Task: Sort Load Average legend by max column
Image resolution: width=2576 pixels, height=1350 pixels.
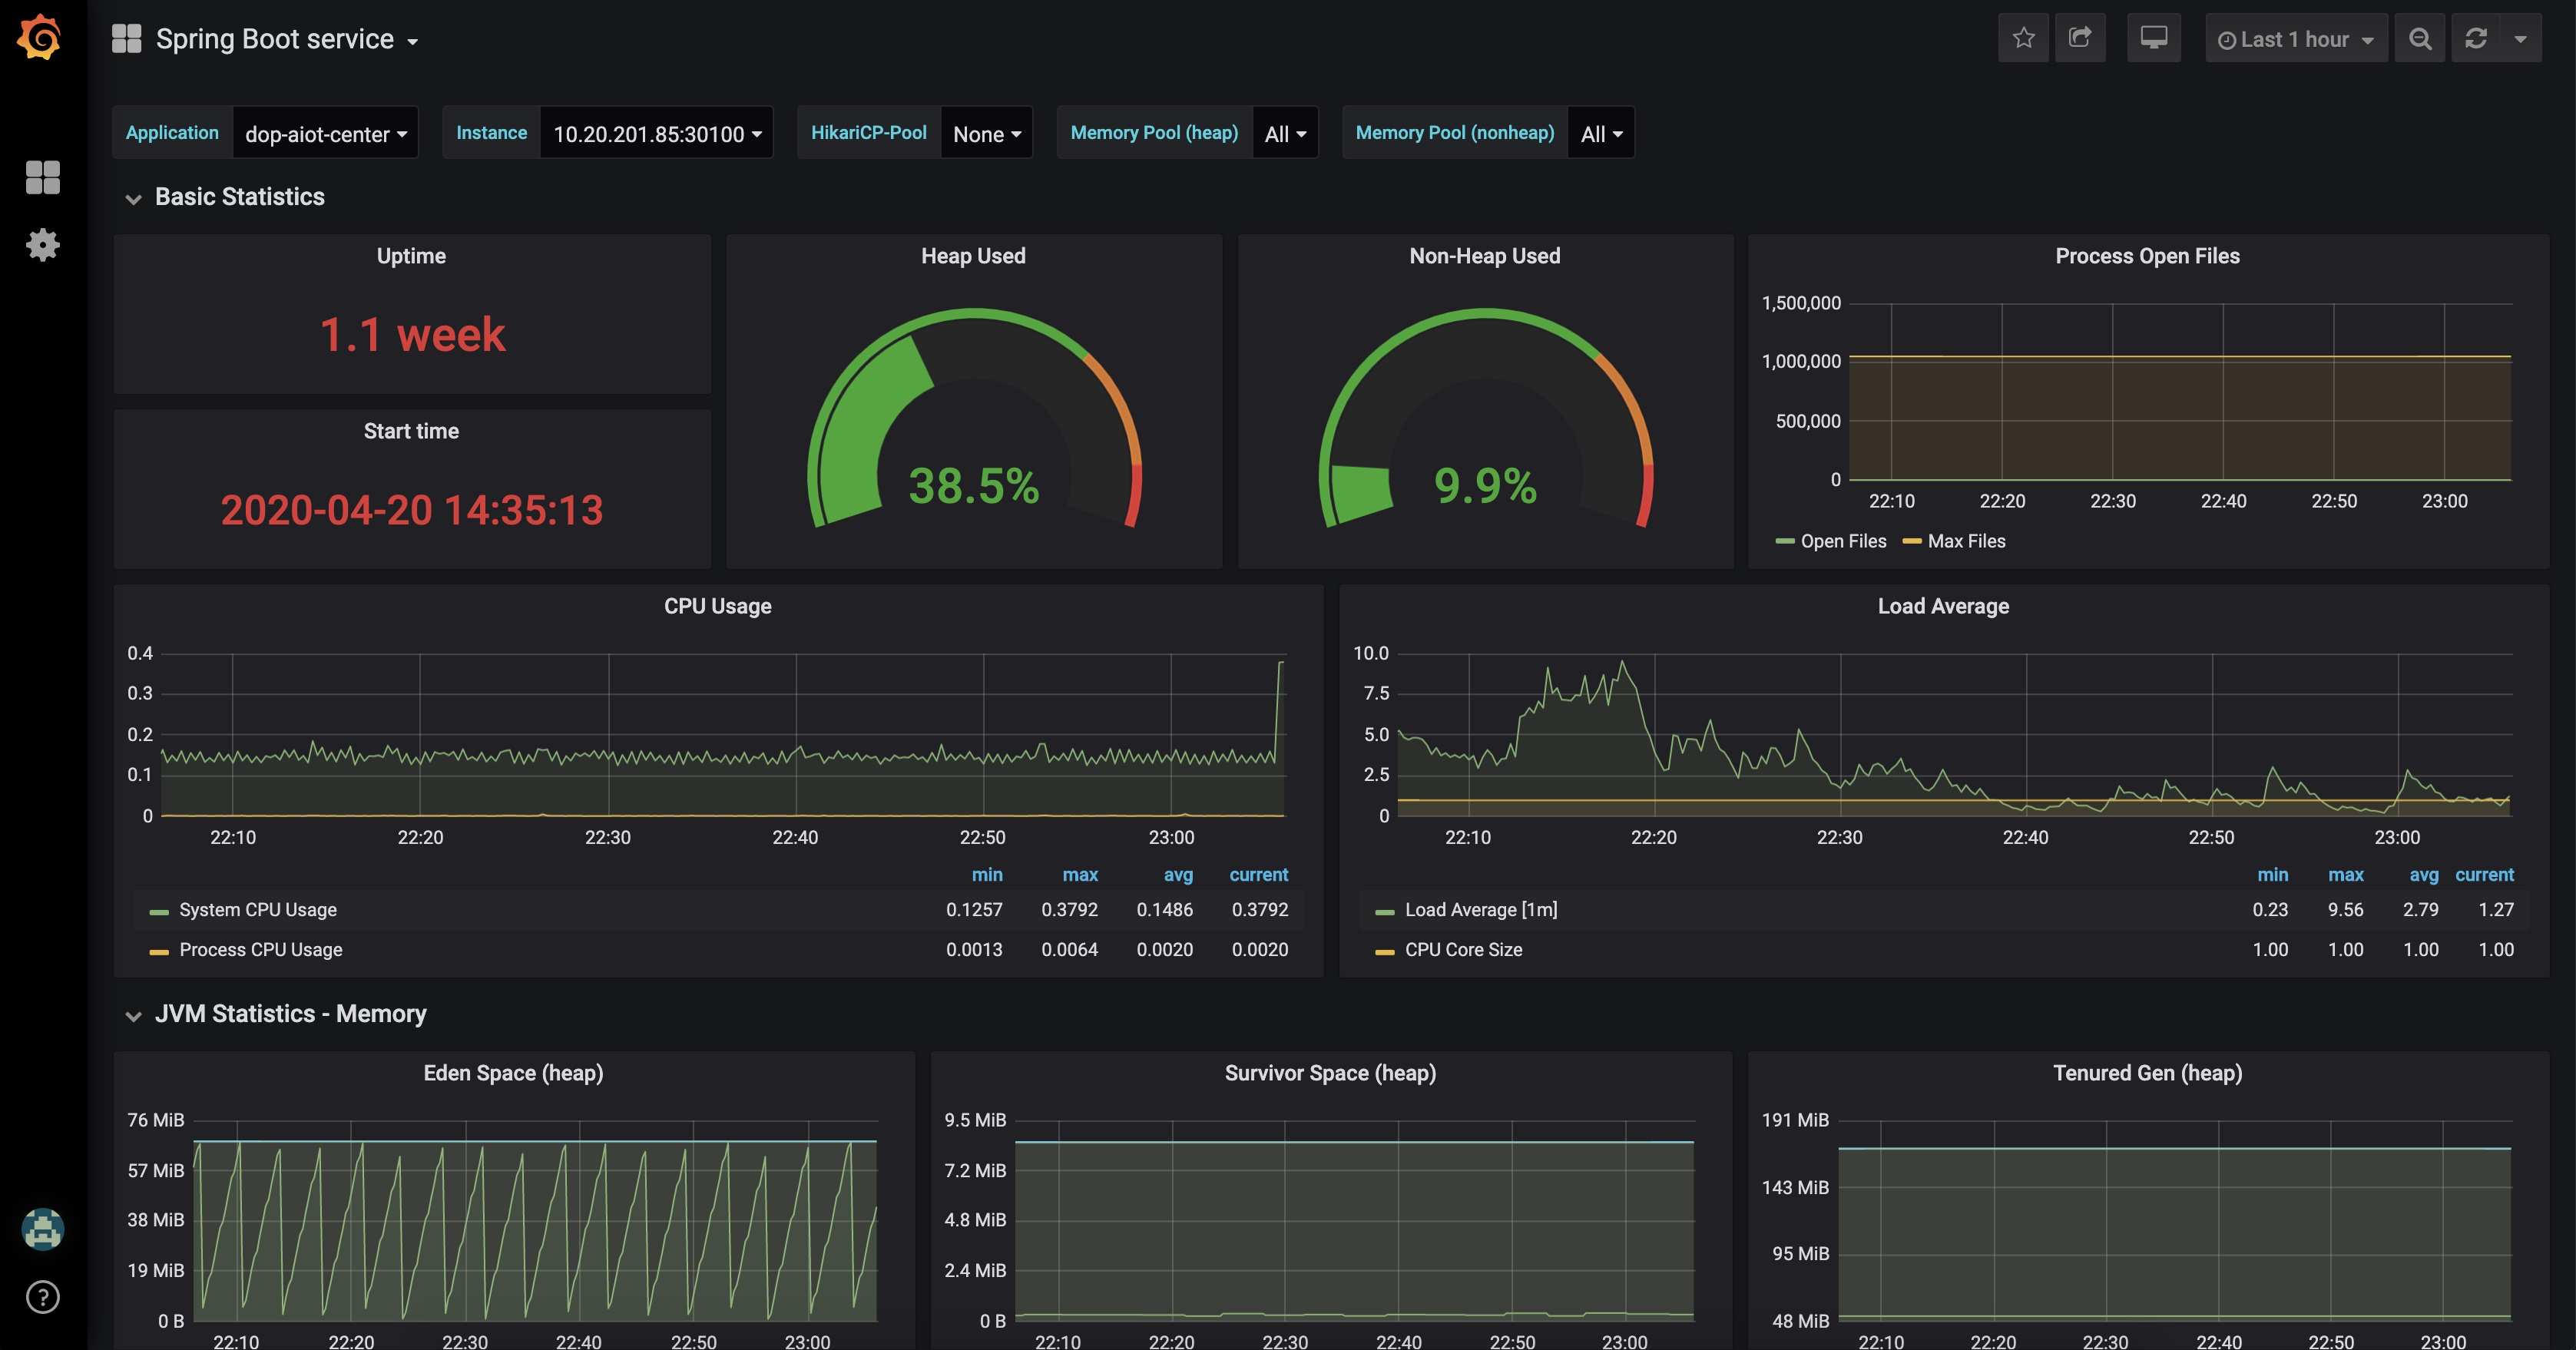Action: coord(2346,875)
